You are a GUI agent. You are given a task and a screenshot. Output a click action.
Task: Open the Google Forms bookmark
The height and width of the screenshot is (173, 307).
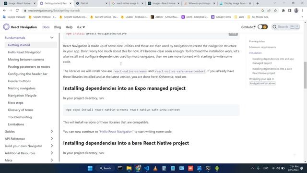221,17
